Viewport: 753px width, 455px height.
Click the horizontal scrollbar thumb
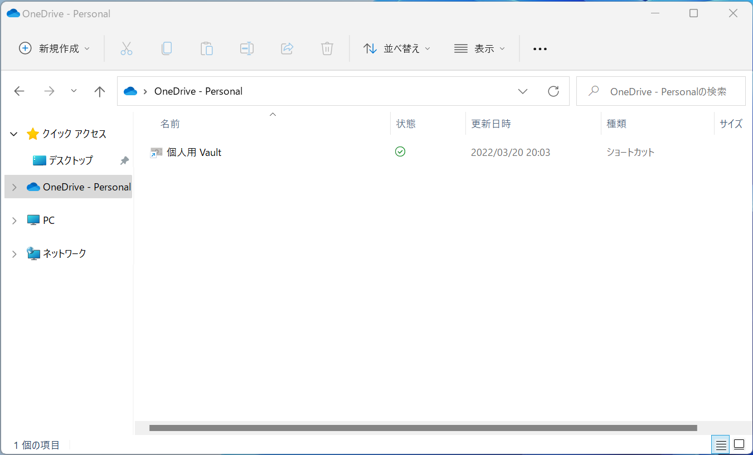click(x=423, y=428)
